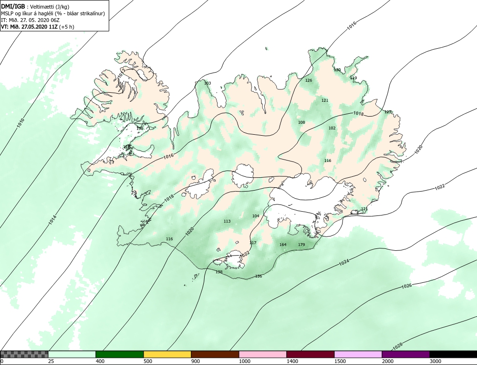Screen dimensions: 477x365
Task: Click the legend scale label 2000
Action: click(x=387, y=361)
